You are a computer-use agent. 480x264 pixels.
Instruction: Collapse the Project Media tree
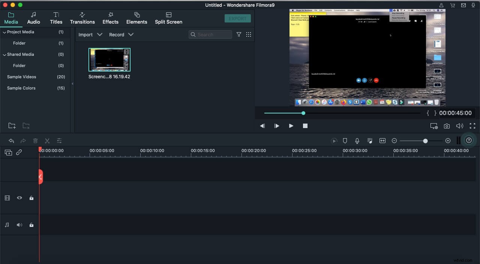pos(4,32)
